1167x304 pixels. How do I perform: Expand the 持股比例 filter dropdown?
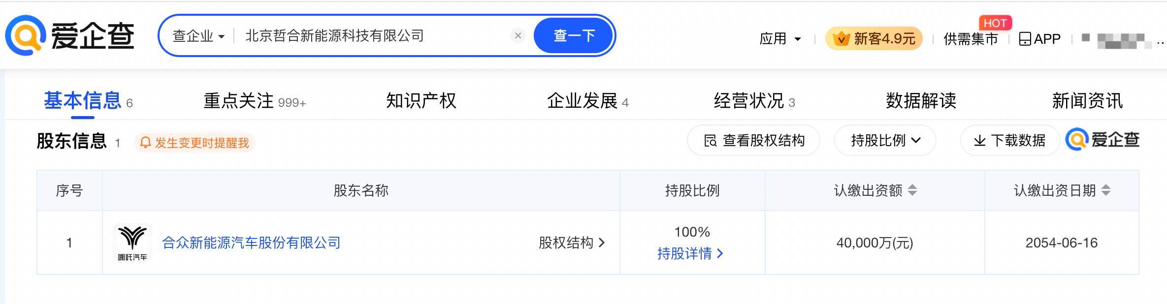pos(885,141)
